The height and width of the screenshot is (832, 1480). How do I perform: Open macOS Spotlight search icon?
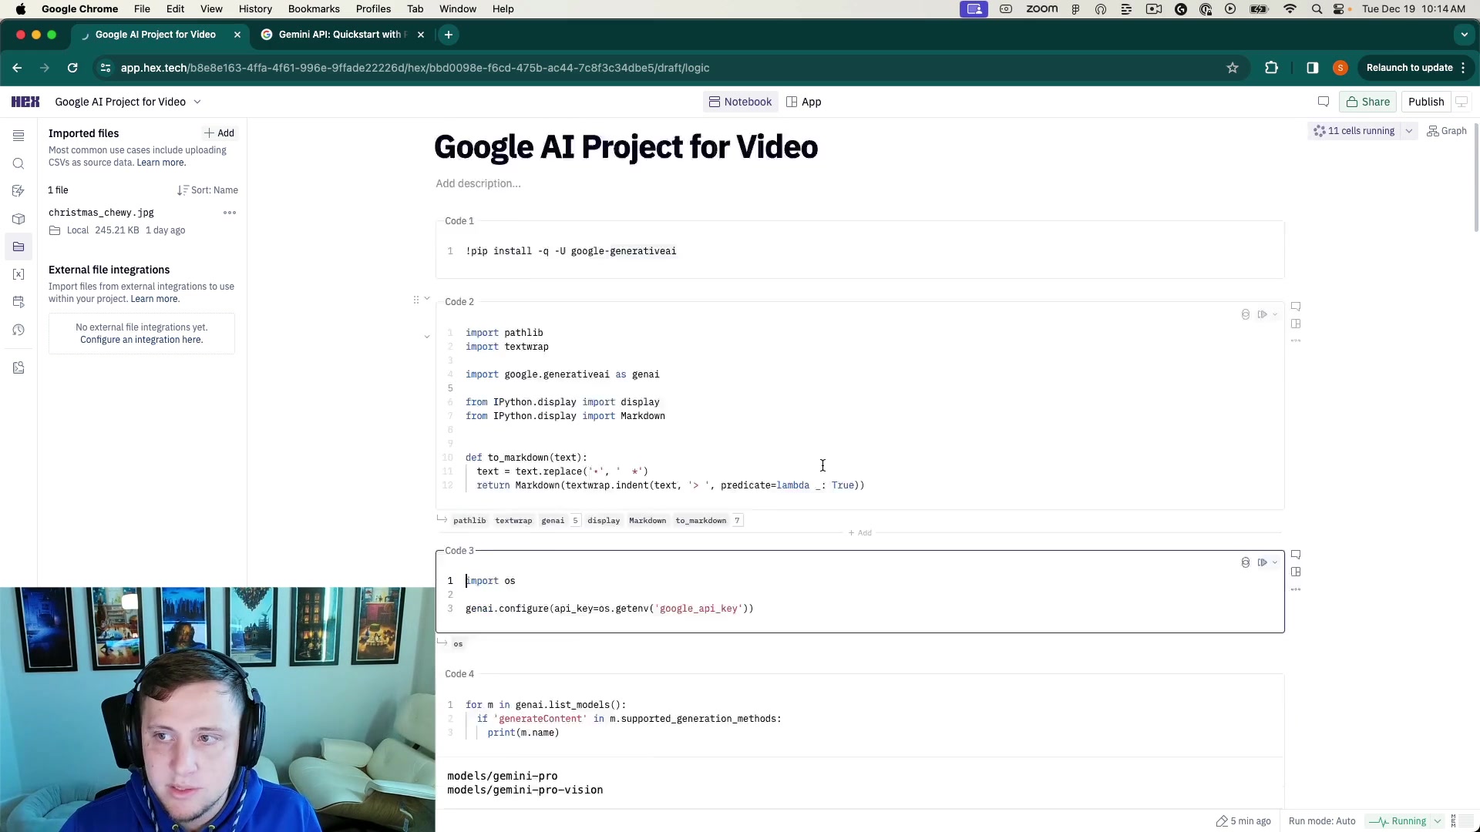[1317, 9]
